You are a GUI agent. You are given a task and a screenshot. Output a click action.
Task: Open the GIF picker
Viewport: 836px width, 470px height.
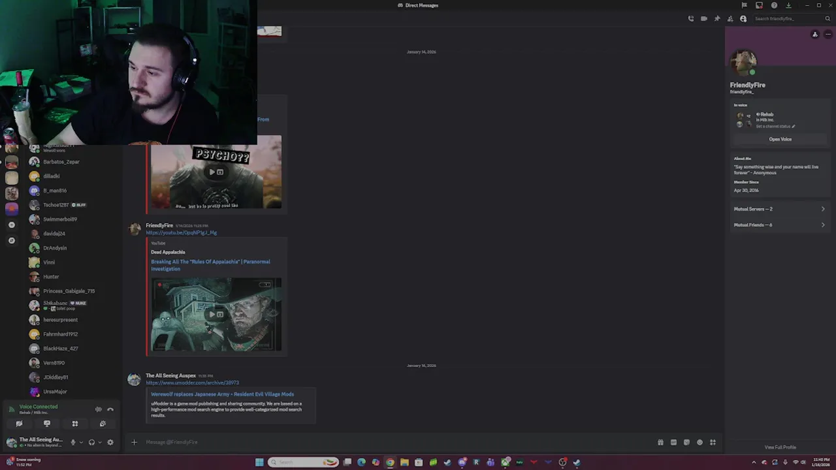673,442
